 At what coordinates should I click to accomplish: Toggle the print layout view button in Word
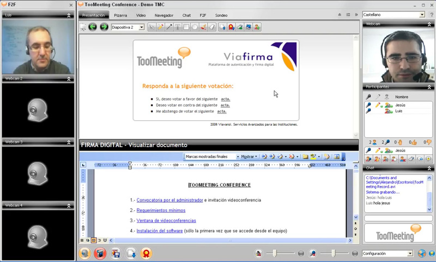[94, 240]
